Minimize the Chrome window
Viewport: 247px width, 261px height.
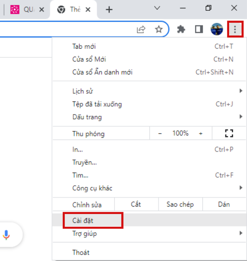click(182, 8)
